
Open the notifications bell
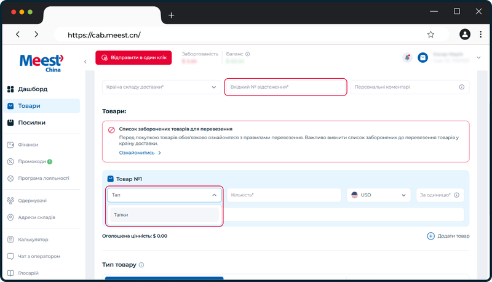point(407,57)
